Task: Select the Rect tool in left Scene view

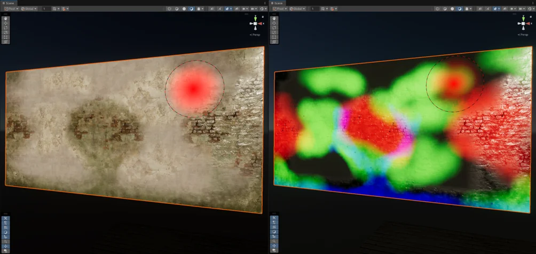Action: point(6,37)
